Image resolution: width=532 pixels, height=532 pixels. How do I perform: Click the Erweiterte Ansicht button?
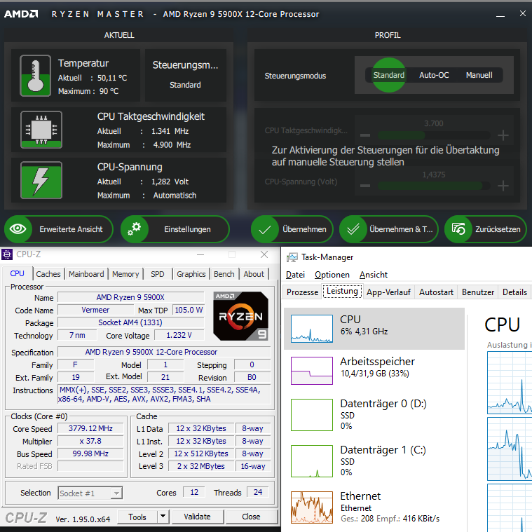click(x=58, y=229)
